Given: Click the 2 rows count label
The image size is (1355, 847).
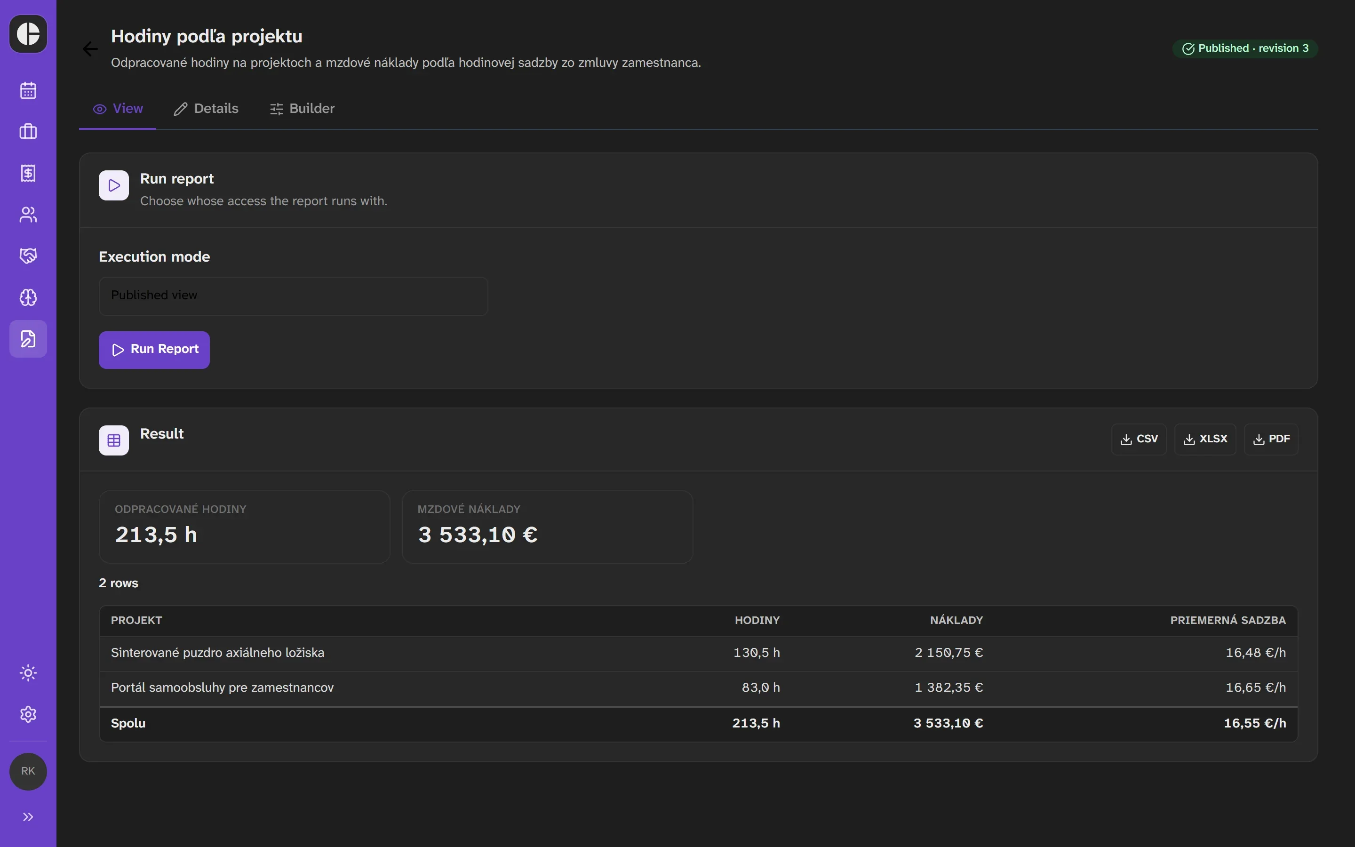Looking at the screenshot, I should pos(119,583).
